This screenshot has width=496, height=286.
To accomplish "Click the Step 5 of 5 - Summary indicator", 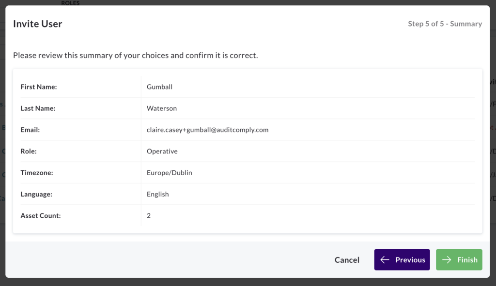I will [445, 24].
